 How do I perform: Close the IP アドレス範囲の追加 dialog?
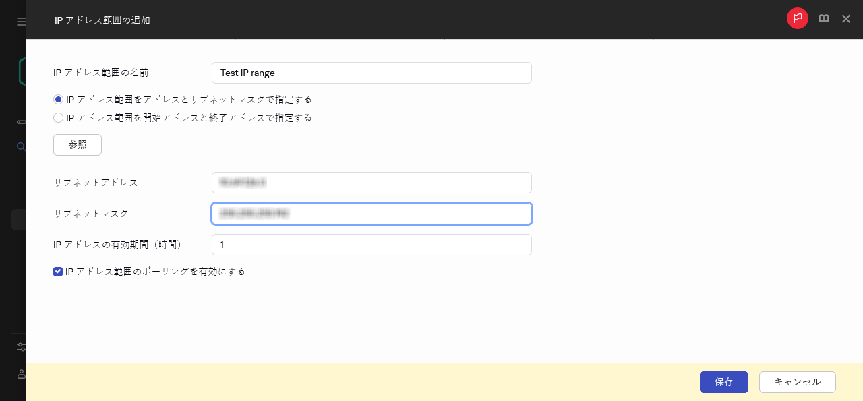tap(846, 19)
